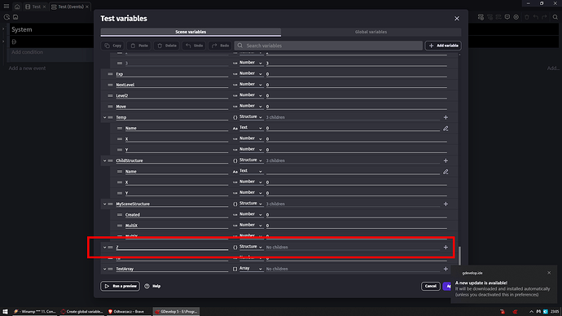Switch to the Global variables tab
Image resolution: width=562 pixels, height=316 pixels.
[371, 32]
